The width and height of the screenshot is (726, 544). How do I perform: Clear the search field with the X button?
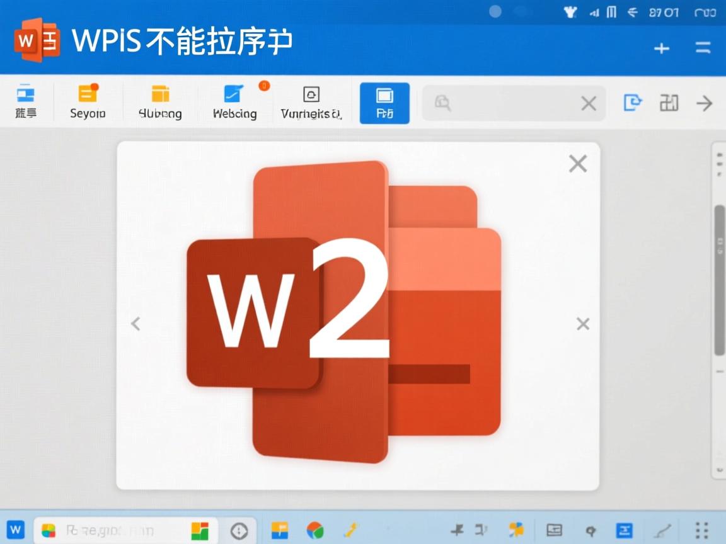[x=588, y=103]
